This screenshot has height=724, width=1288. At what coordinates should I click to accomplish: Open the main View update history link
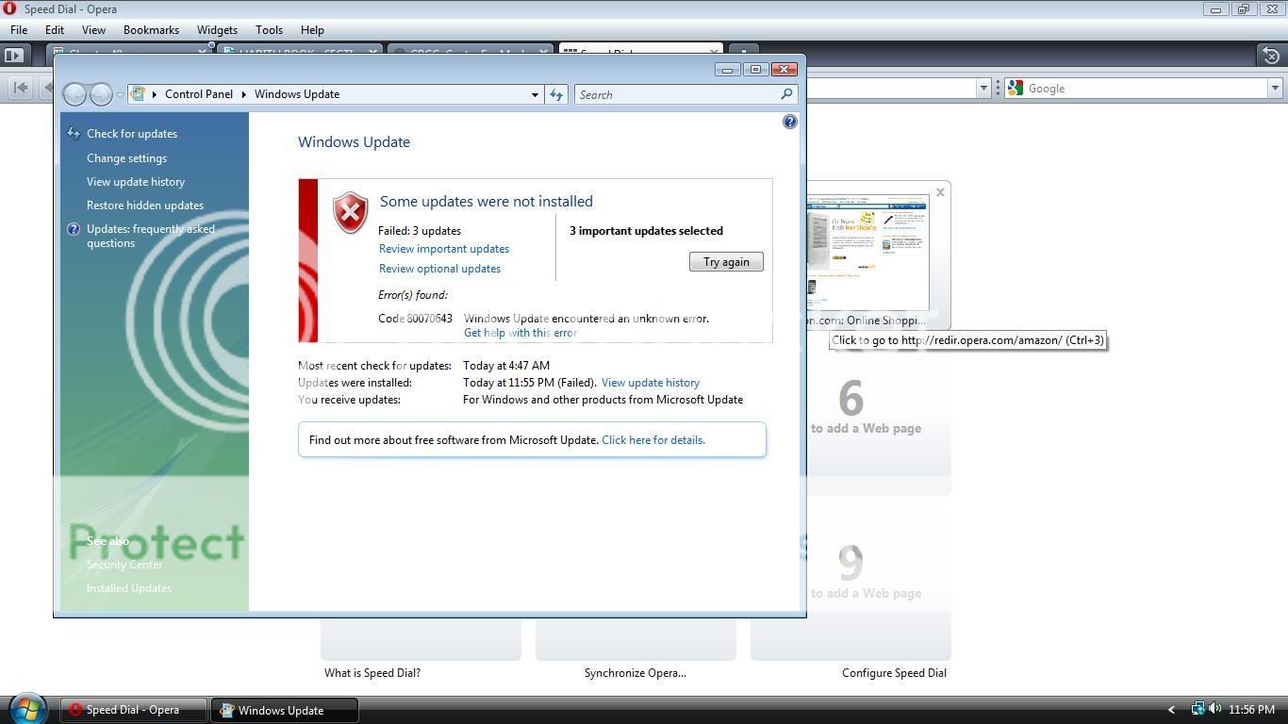click(x=651, y=383)
